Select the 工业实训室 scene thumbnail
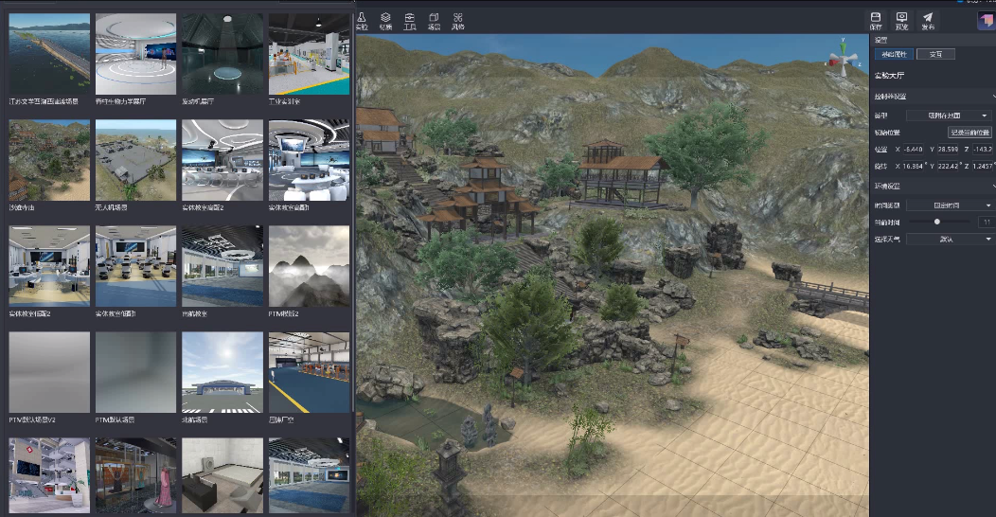The image size is (996, 517). pyautogui.click(x=309, y=54)
